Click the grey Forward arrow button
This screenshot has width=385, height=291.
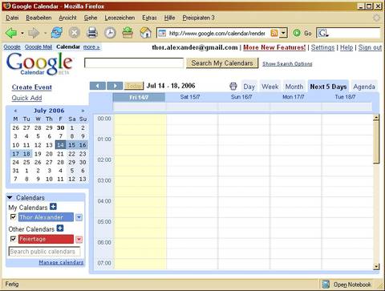click(34, 33)
